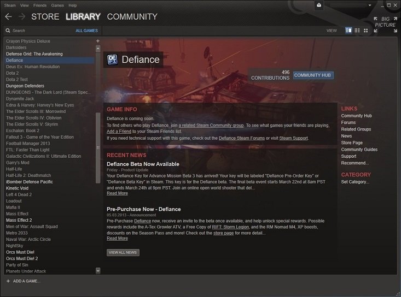Click the game list scroll up arrow
This screenshot has height=297, width=401.
pyautogui.click(x=98, y=49)
